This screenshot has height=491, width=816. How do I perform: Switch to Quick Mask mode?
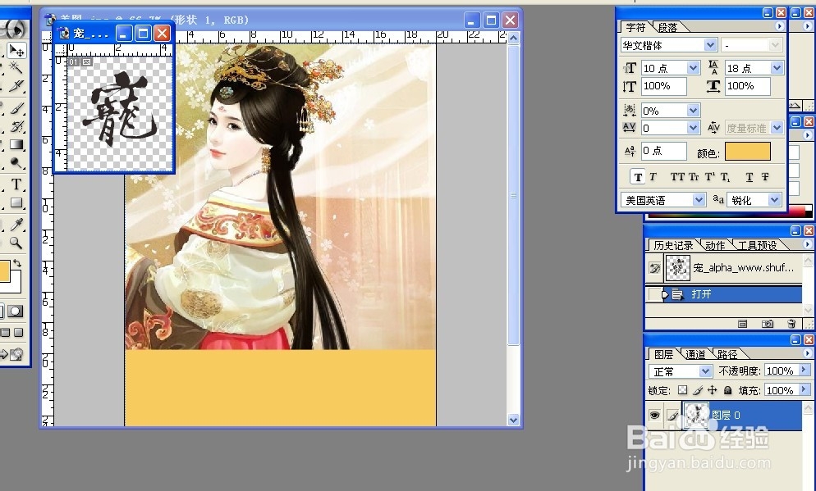point(15,311)
